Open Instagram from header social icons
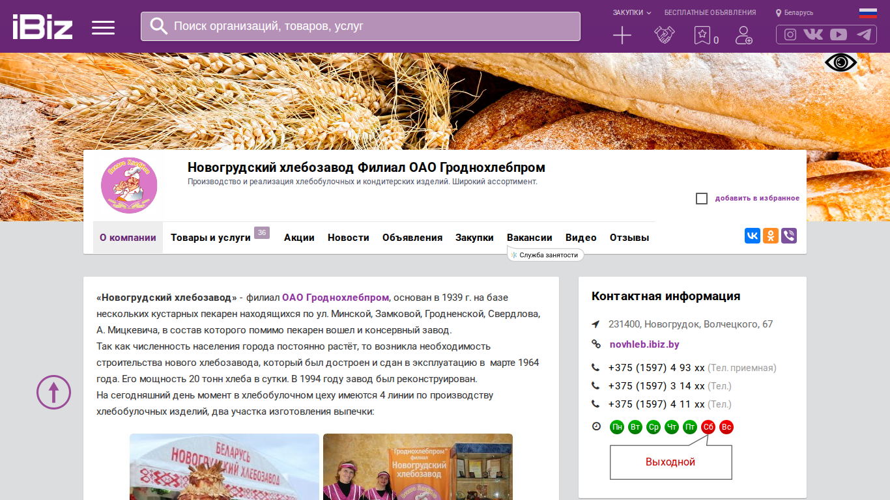The image size is (890, 500). pos(790,35)
